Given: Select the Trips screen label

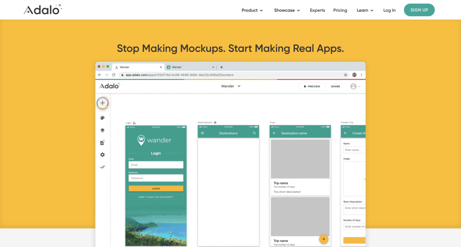Looking at the screenshot, I should click(x=272, y=122).
